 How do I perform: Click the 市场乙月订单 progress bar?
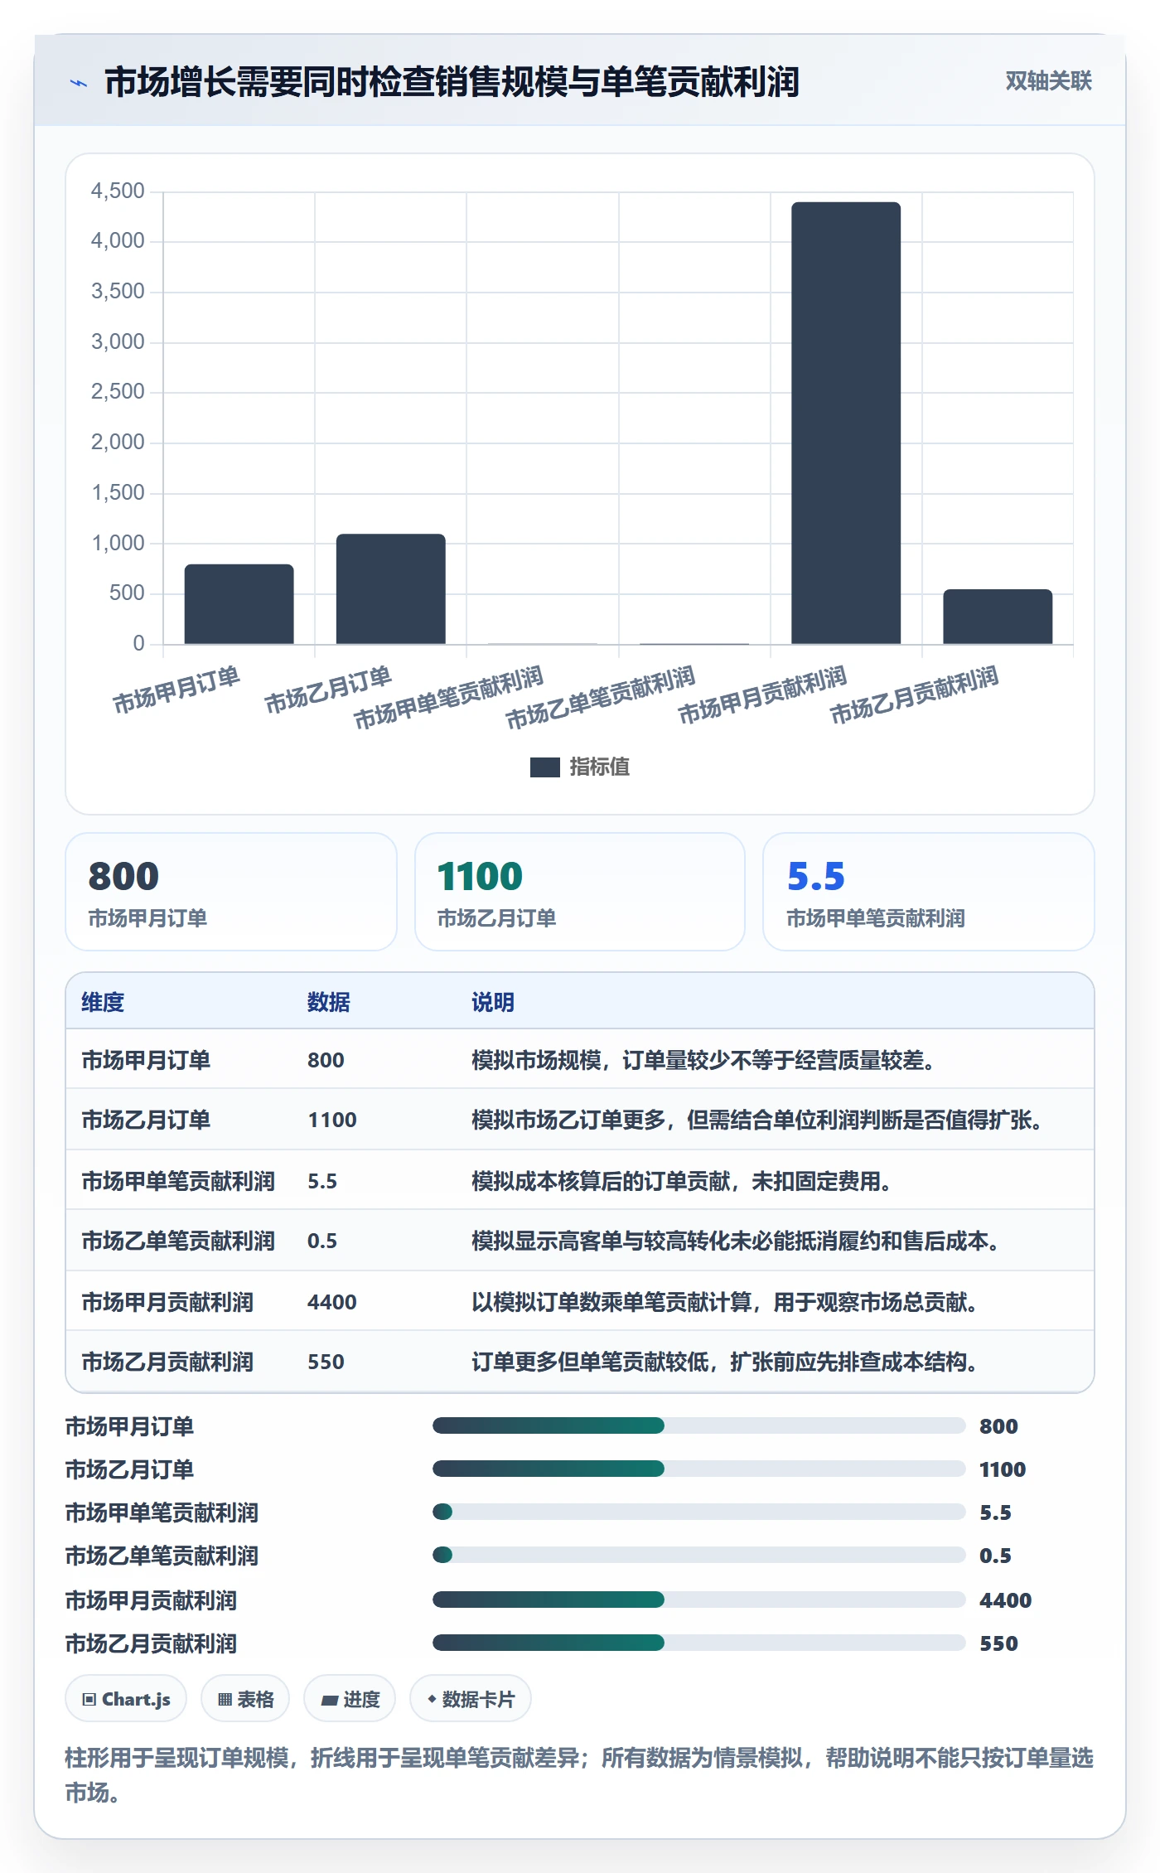tap(698, 1469)
